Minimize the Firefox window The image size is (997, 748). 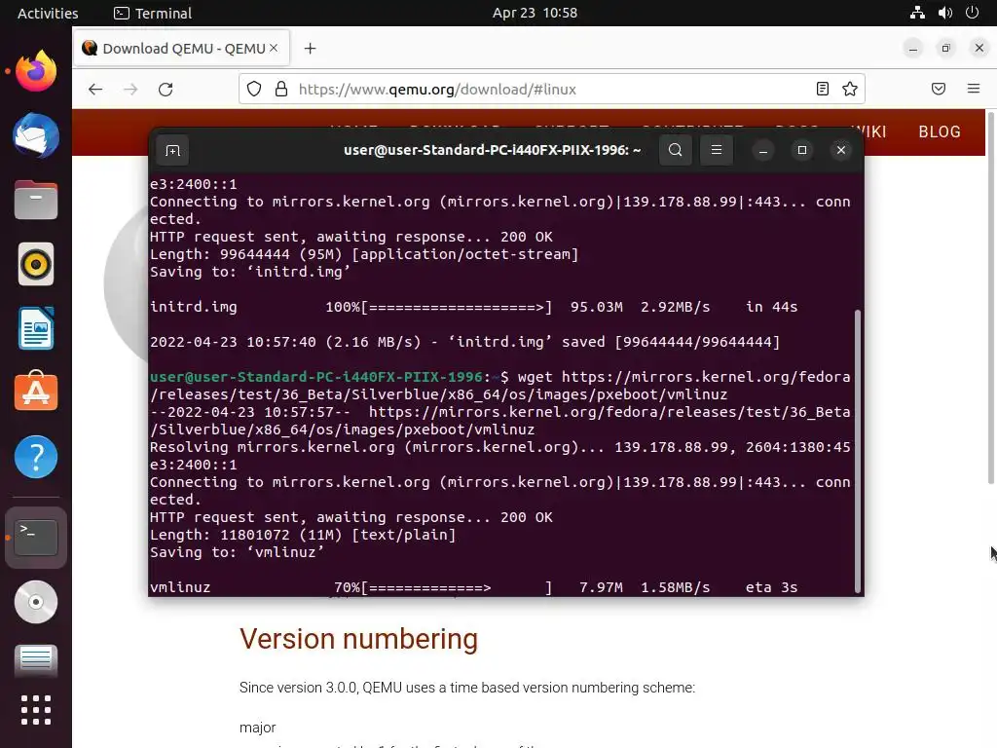[x=913, y=49]
